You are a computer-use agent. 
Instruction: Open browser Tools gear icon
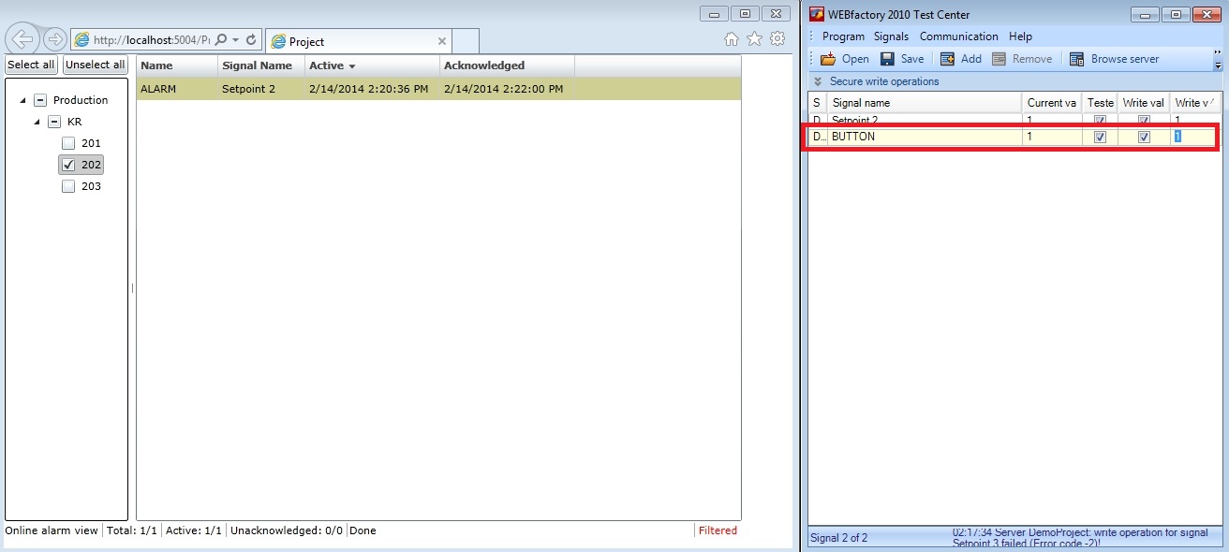[777, 39]
